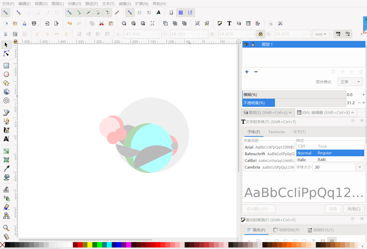
Task: Select the Dropper color picker tool
Action: pos(6,169)
